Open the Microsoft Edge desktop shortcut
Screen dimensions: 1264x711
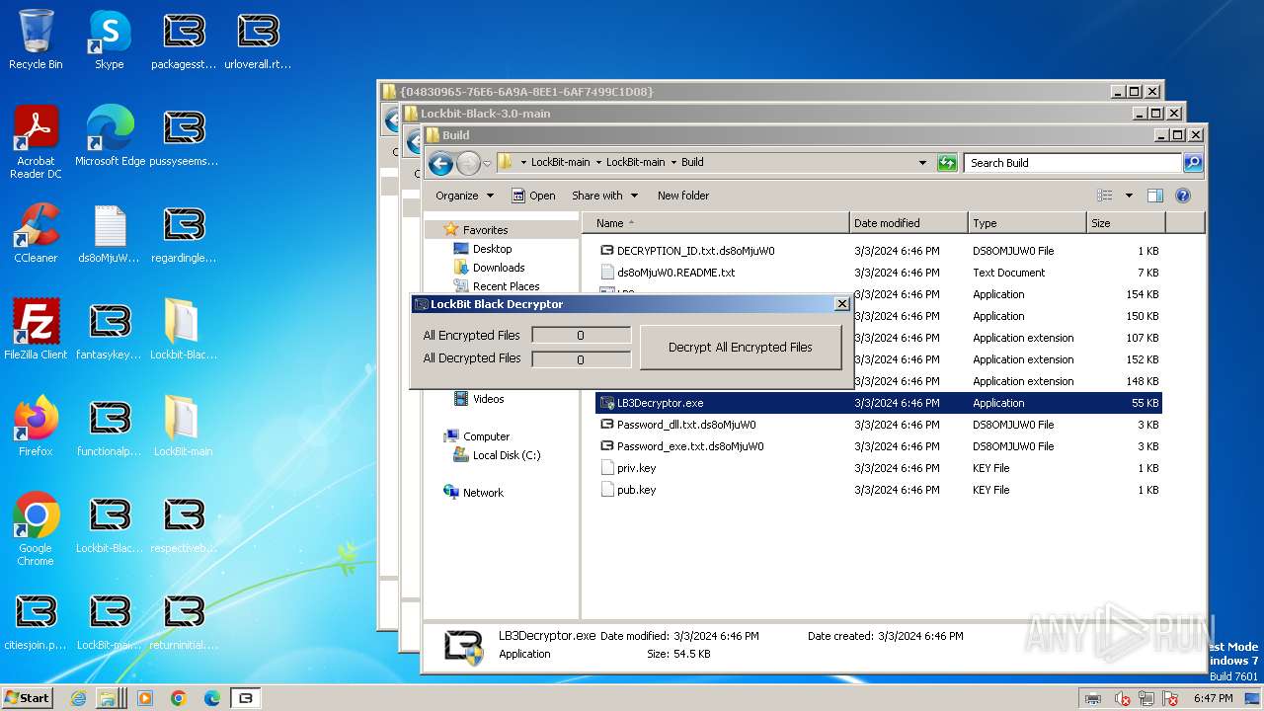coord(110,136)
